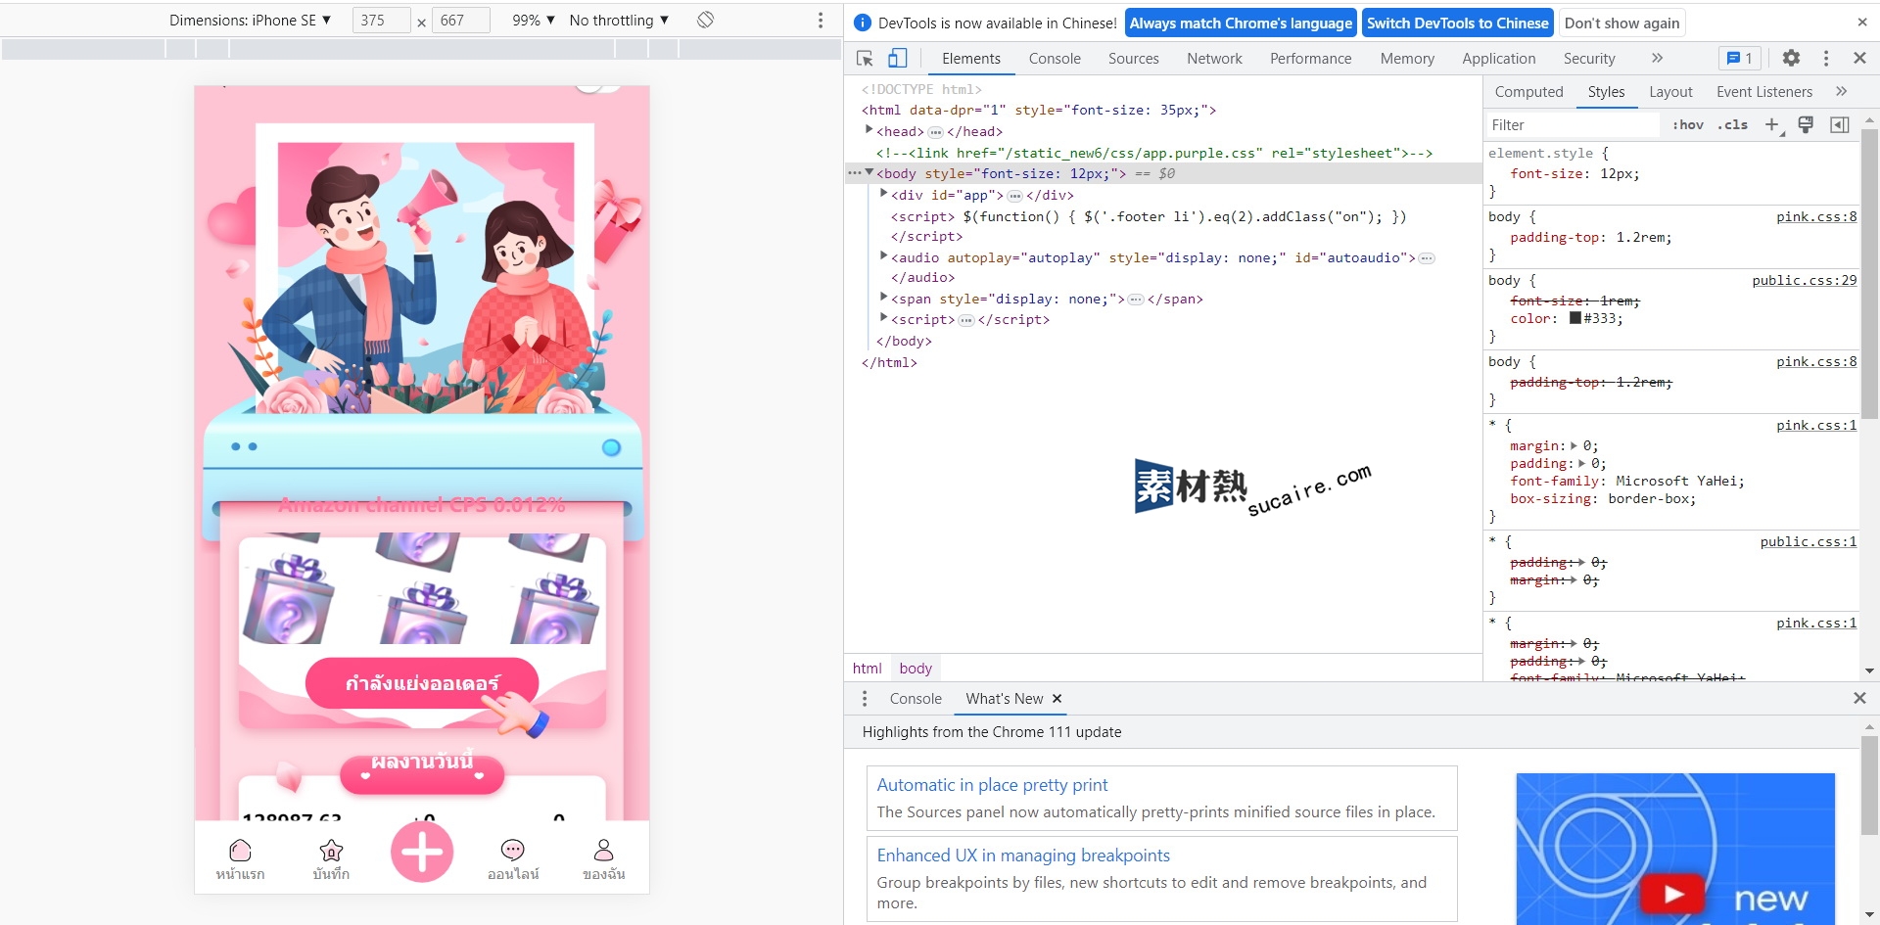Click the inspect element picker icon
Screen dimensions: 1880x925
(865, 59)
